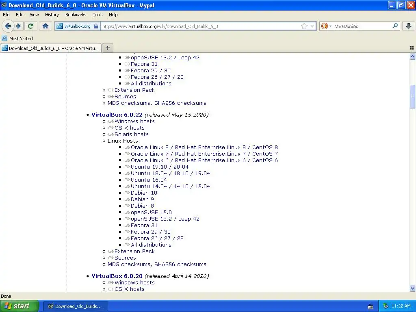Open the Home page icon
The height and width of the screenshot is (312, 416).
[45, 26]
